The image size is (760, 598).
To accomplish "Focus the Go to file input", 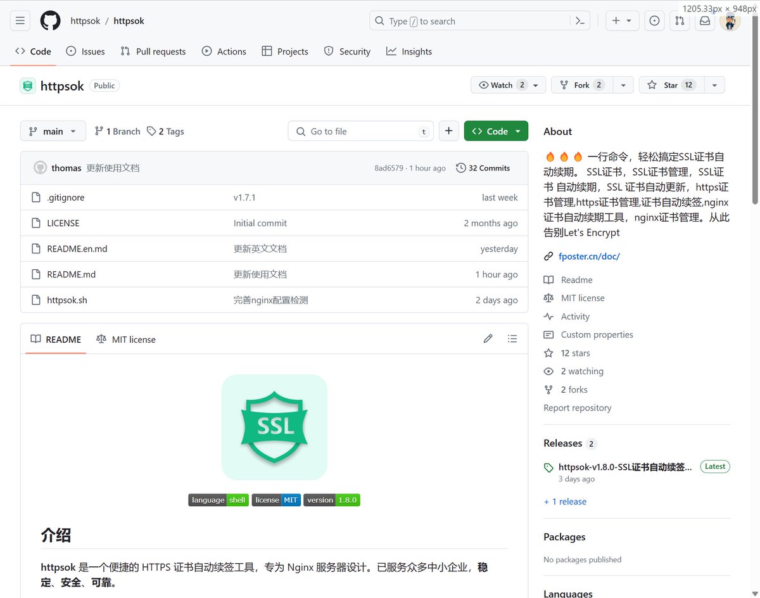I will pos(361,131).
